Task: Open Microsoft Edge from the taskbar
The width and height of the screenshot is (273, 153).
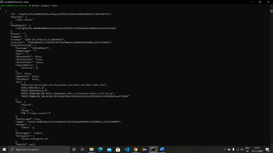Action: click(x=100, y=149)
